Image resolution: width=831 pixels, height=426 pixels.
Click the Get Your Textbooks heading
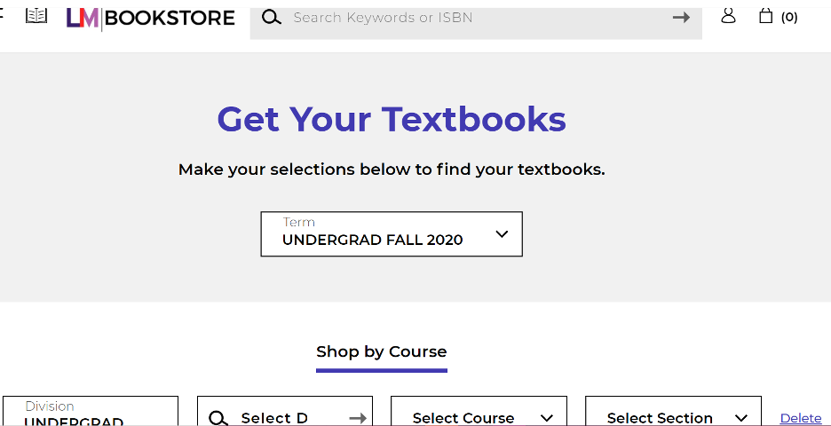pyautogui.click(x=392, y=119)
